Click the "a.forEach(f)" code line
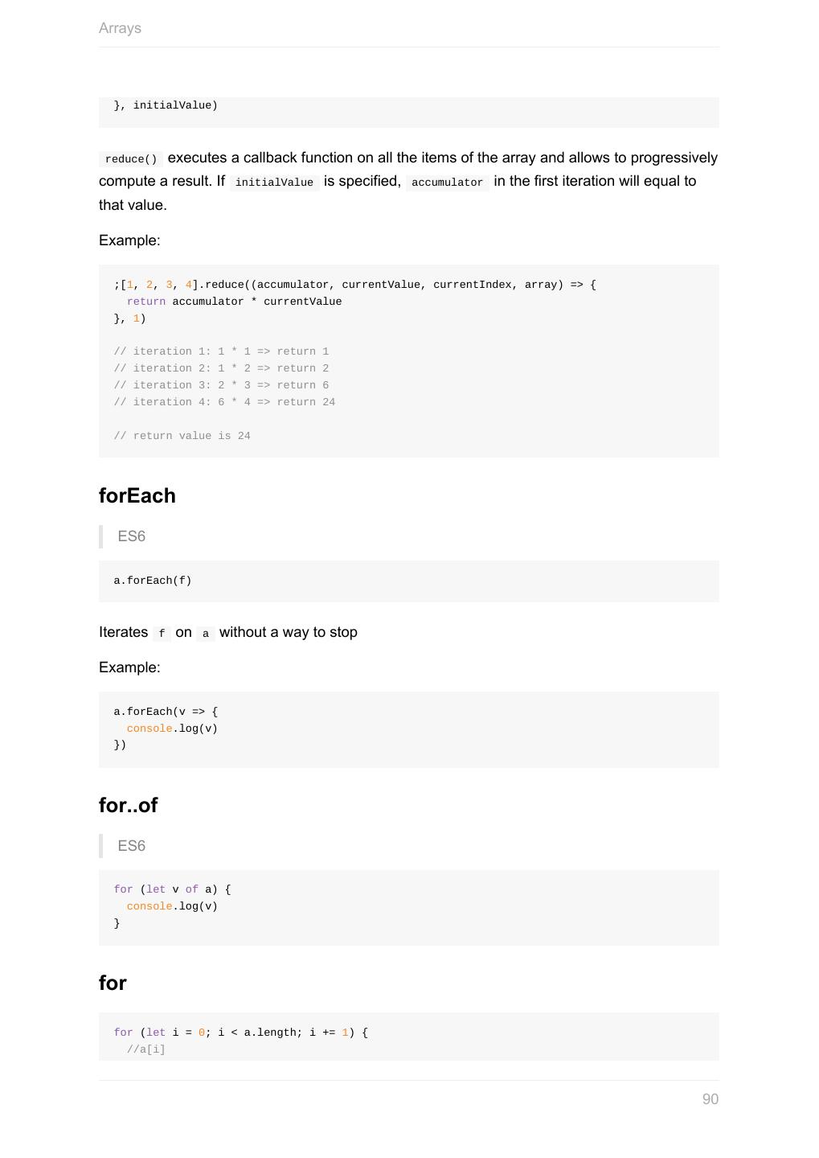The height and width of the screenshot is (1158, 819). click(153, 581)
